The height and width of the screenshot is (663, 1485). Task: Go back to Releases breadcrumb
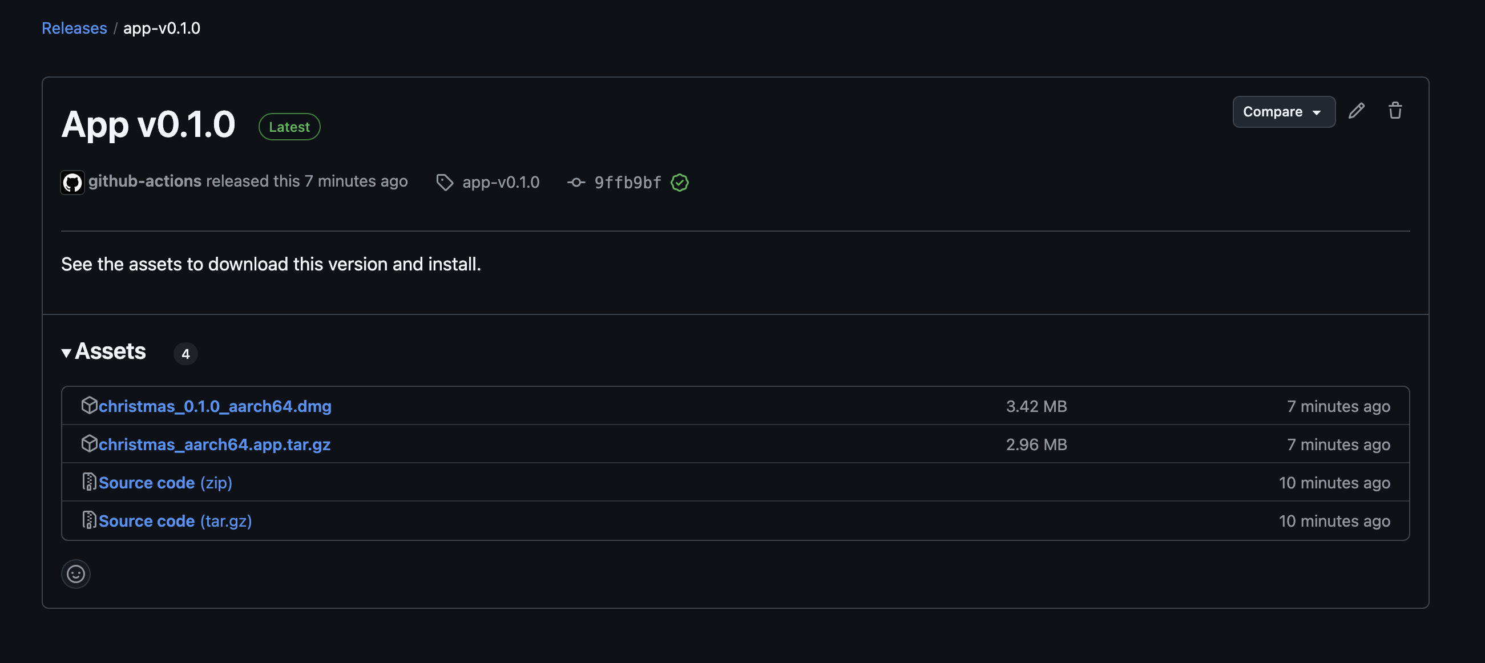point(74,28)
